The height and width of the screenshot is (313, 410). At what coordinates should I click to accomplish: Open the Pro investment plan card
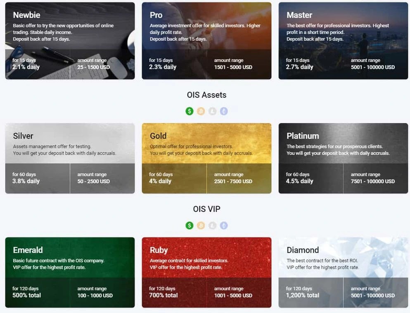click(x=206, y=41)
